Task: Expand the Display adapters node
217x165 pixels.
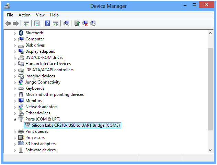Action: [x=15, y=51]
